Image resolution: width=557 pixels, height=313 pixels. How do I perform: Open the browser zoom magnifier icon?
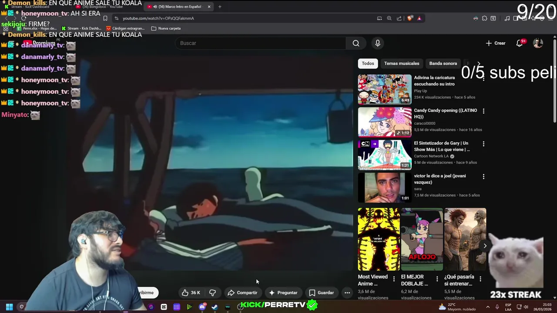tap(389, 18)
